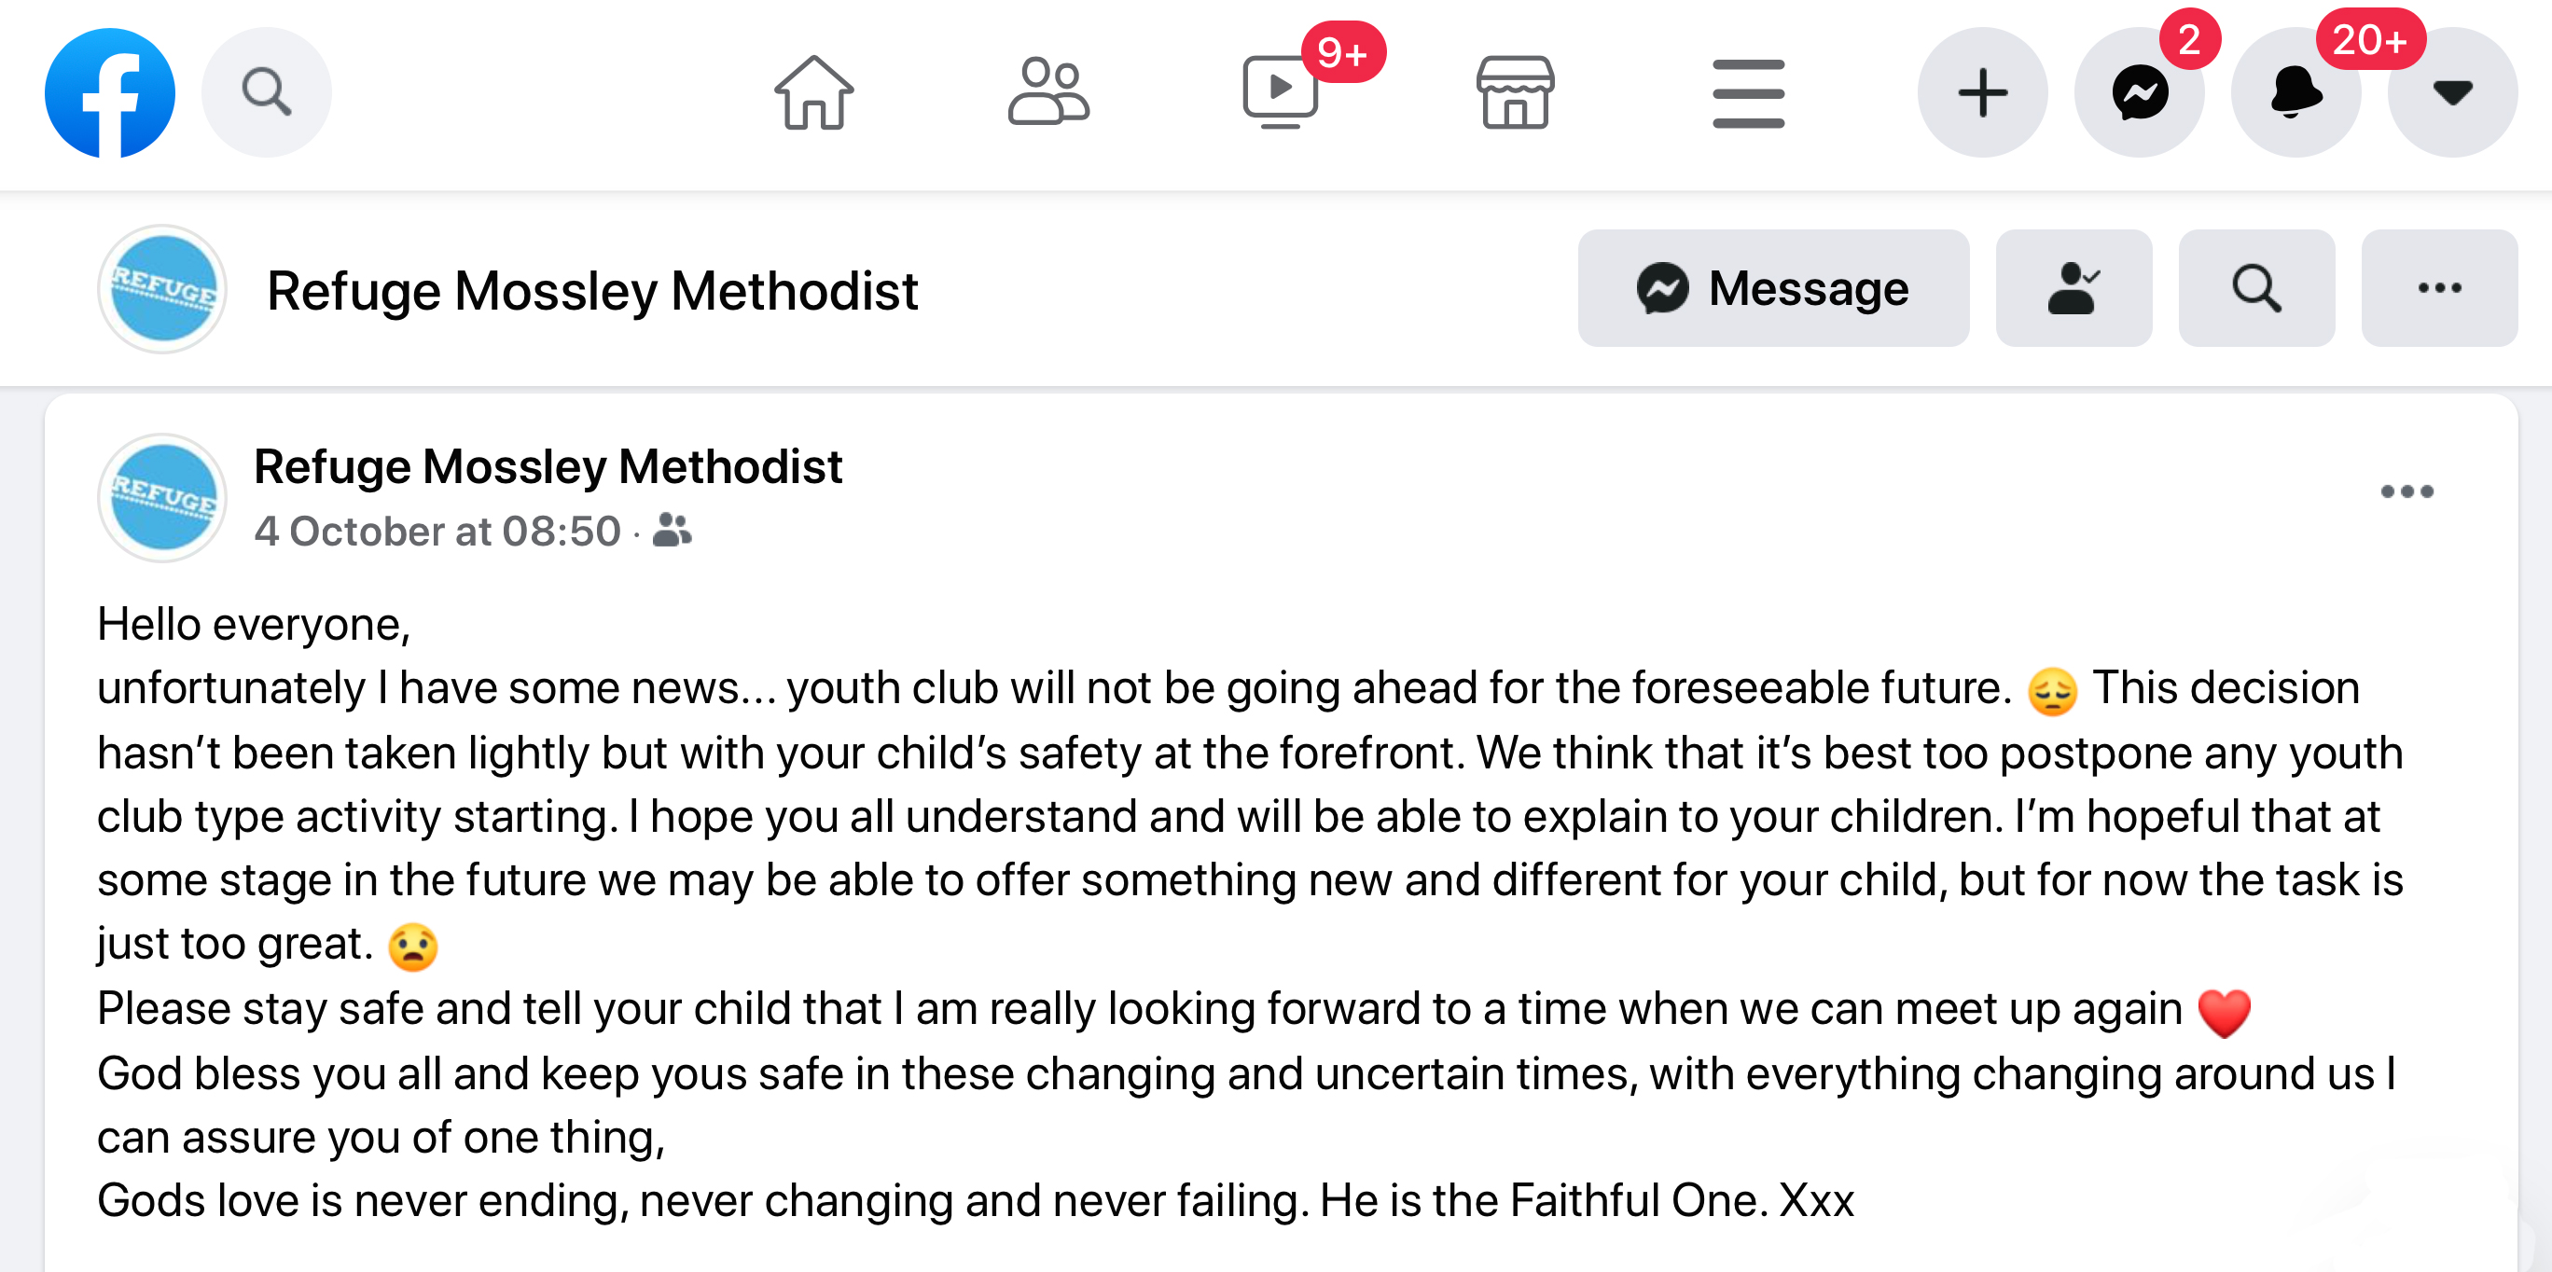Go to the Home feed tab

coord(813,93)
